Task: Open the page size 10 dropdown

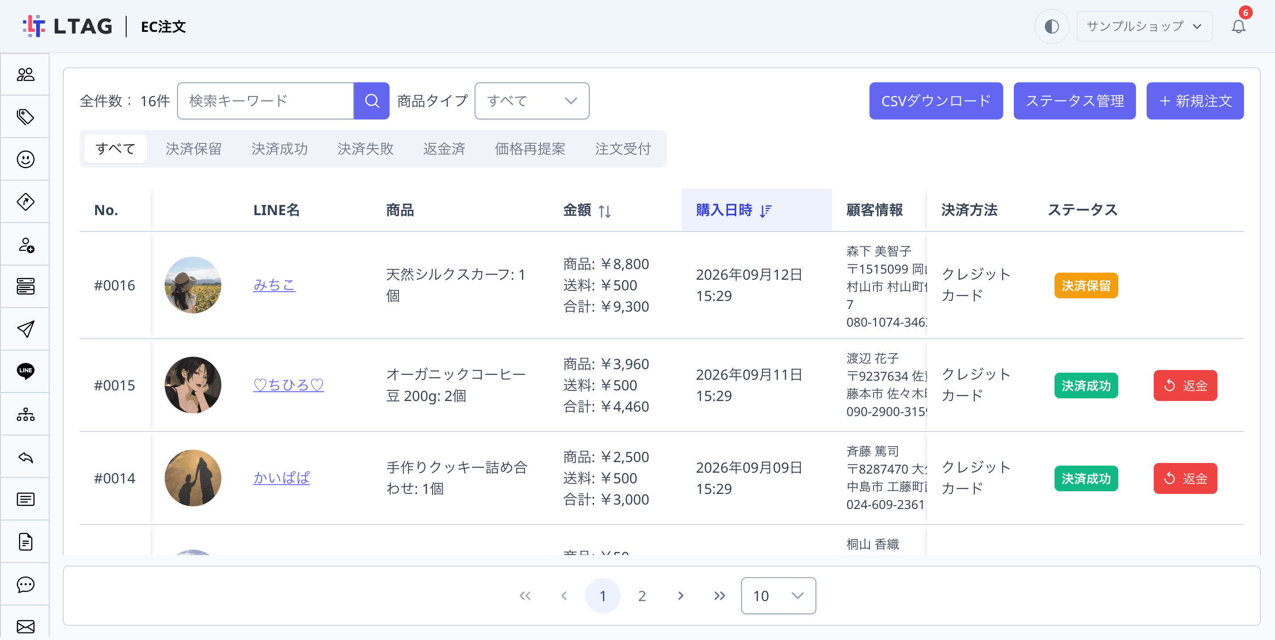Action: 778,596
